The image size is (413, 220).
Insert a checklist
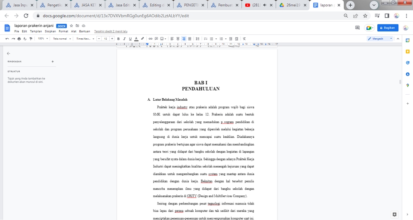coord(206,39)
